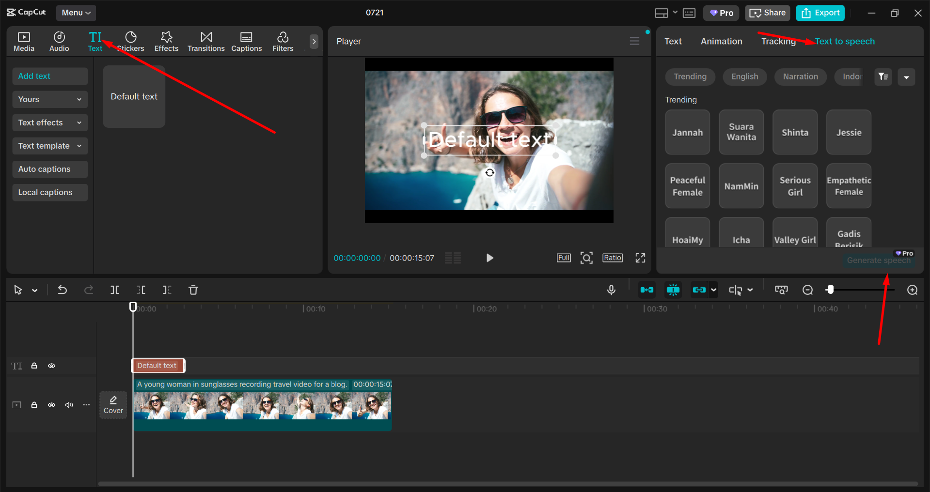Image resolution: width=930 pixels, height=492 pixels.
Task: Zoom in the timeline with plus icon
Action: (x=912, y=290)
